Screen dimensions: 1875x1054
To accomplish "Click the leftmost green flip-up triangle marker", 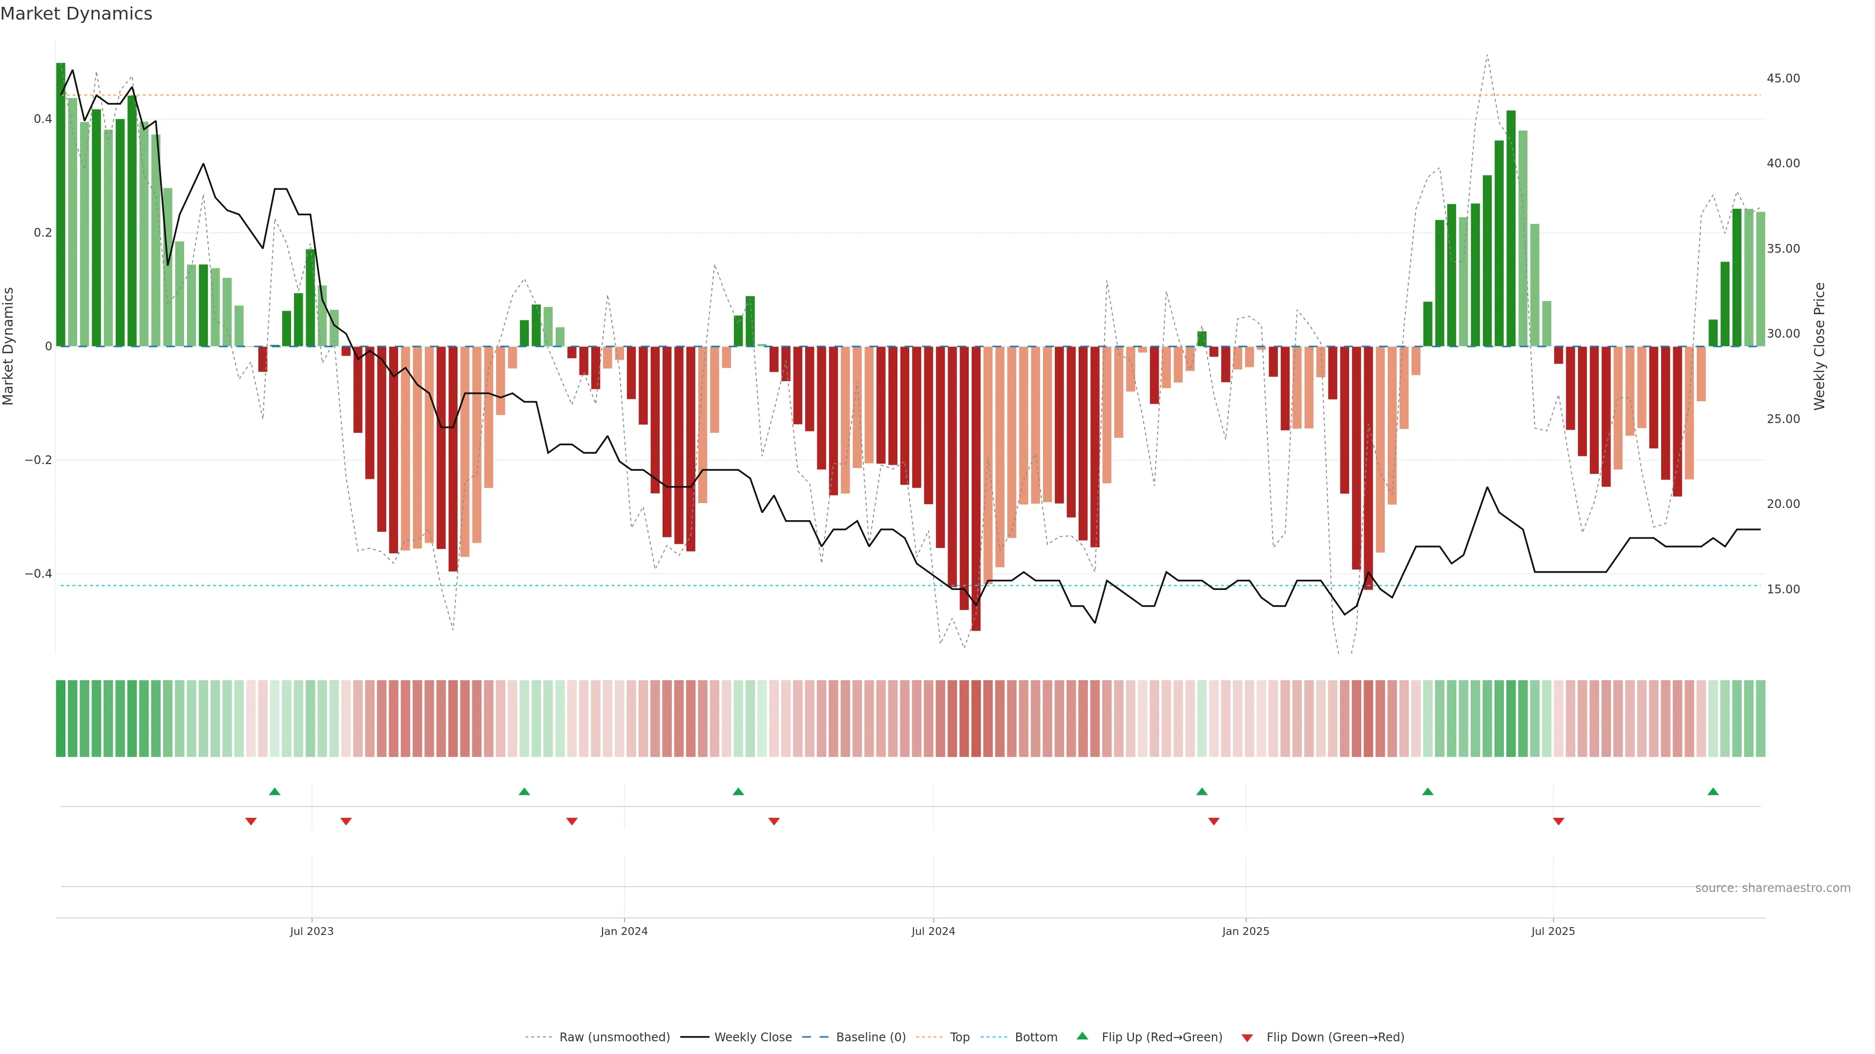I will [x=274, y=791].
